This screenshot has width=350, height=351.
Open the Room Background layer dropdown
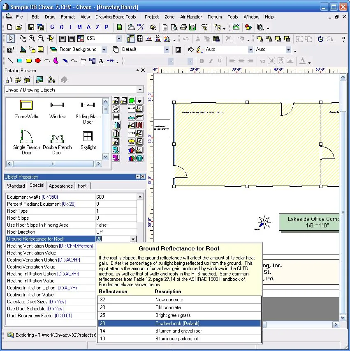click(x=104, y=50)
